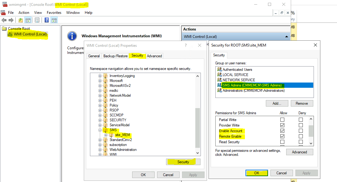Image resolution: width=337 pixels, height=182 pixels.
Task: Click the Back navigation arrow
Action: [x=4, y=20]
